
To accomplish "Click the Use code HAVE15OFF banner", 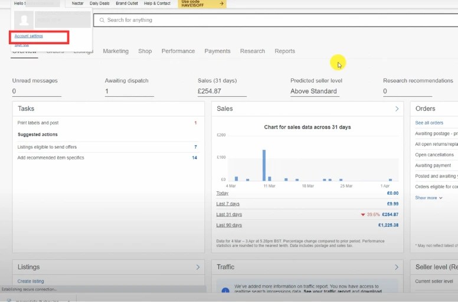I will tap(202, 4).
